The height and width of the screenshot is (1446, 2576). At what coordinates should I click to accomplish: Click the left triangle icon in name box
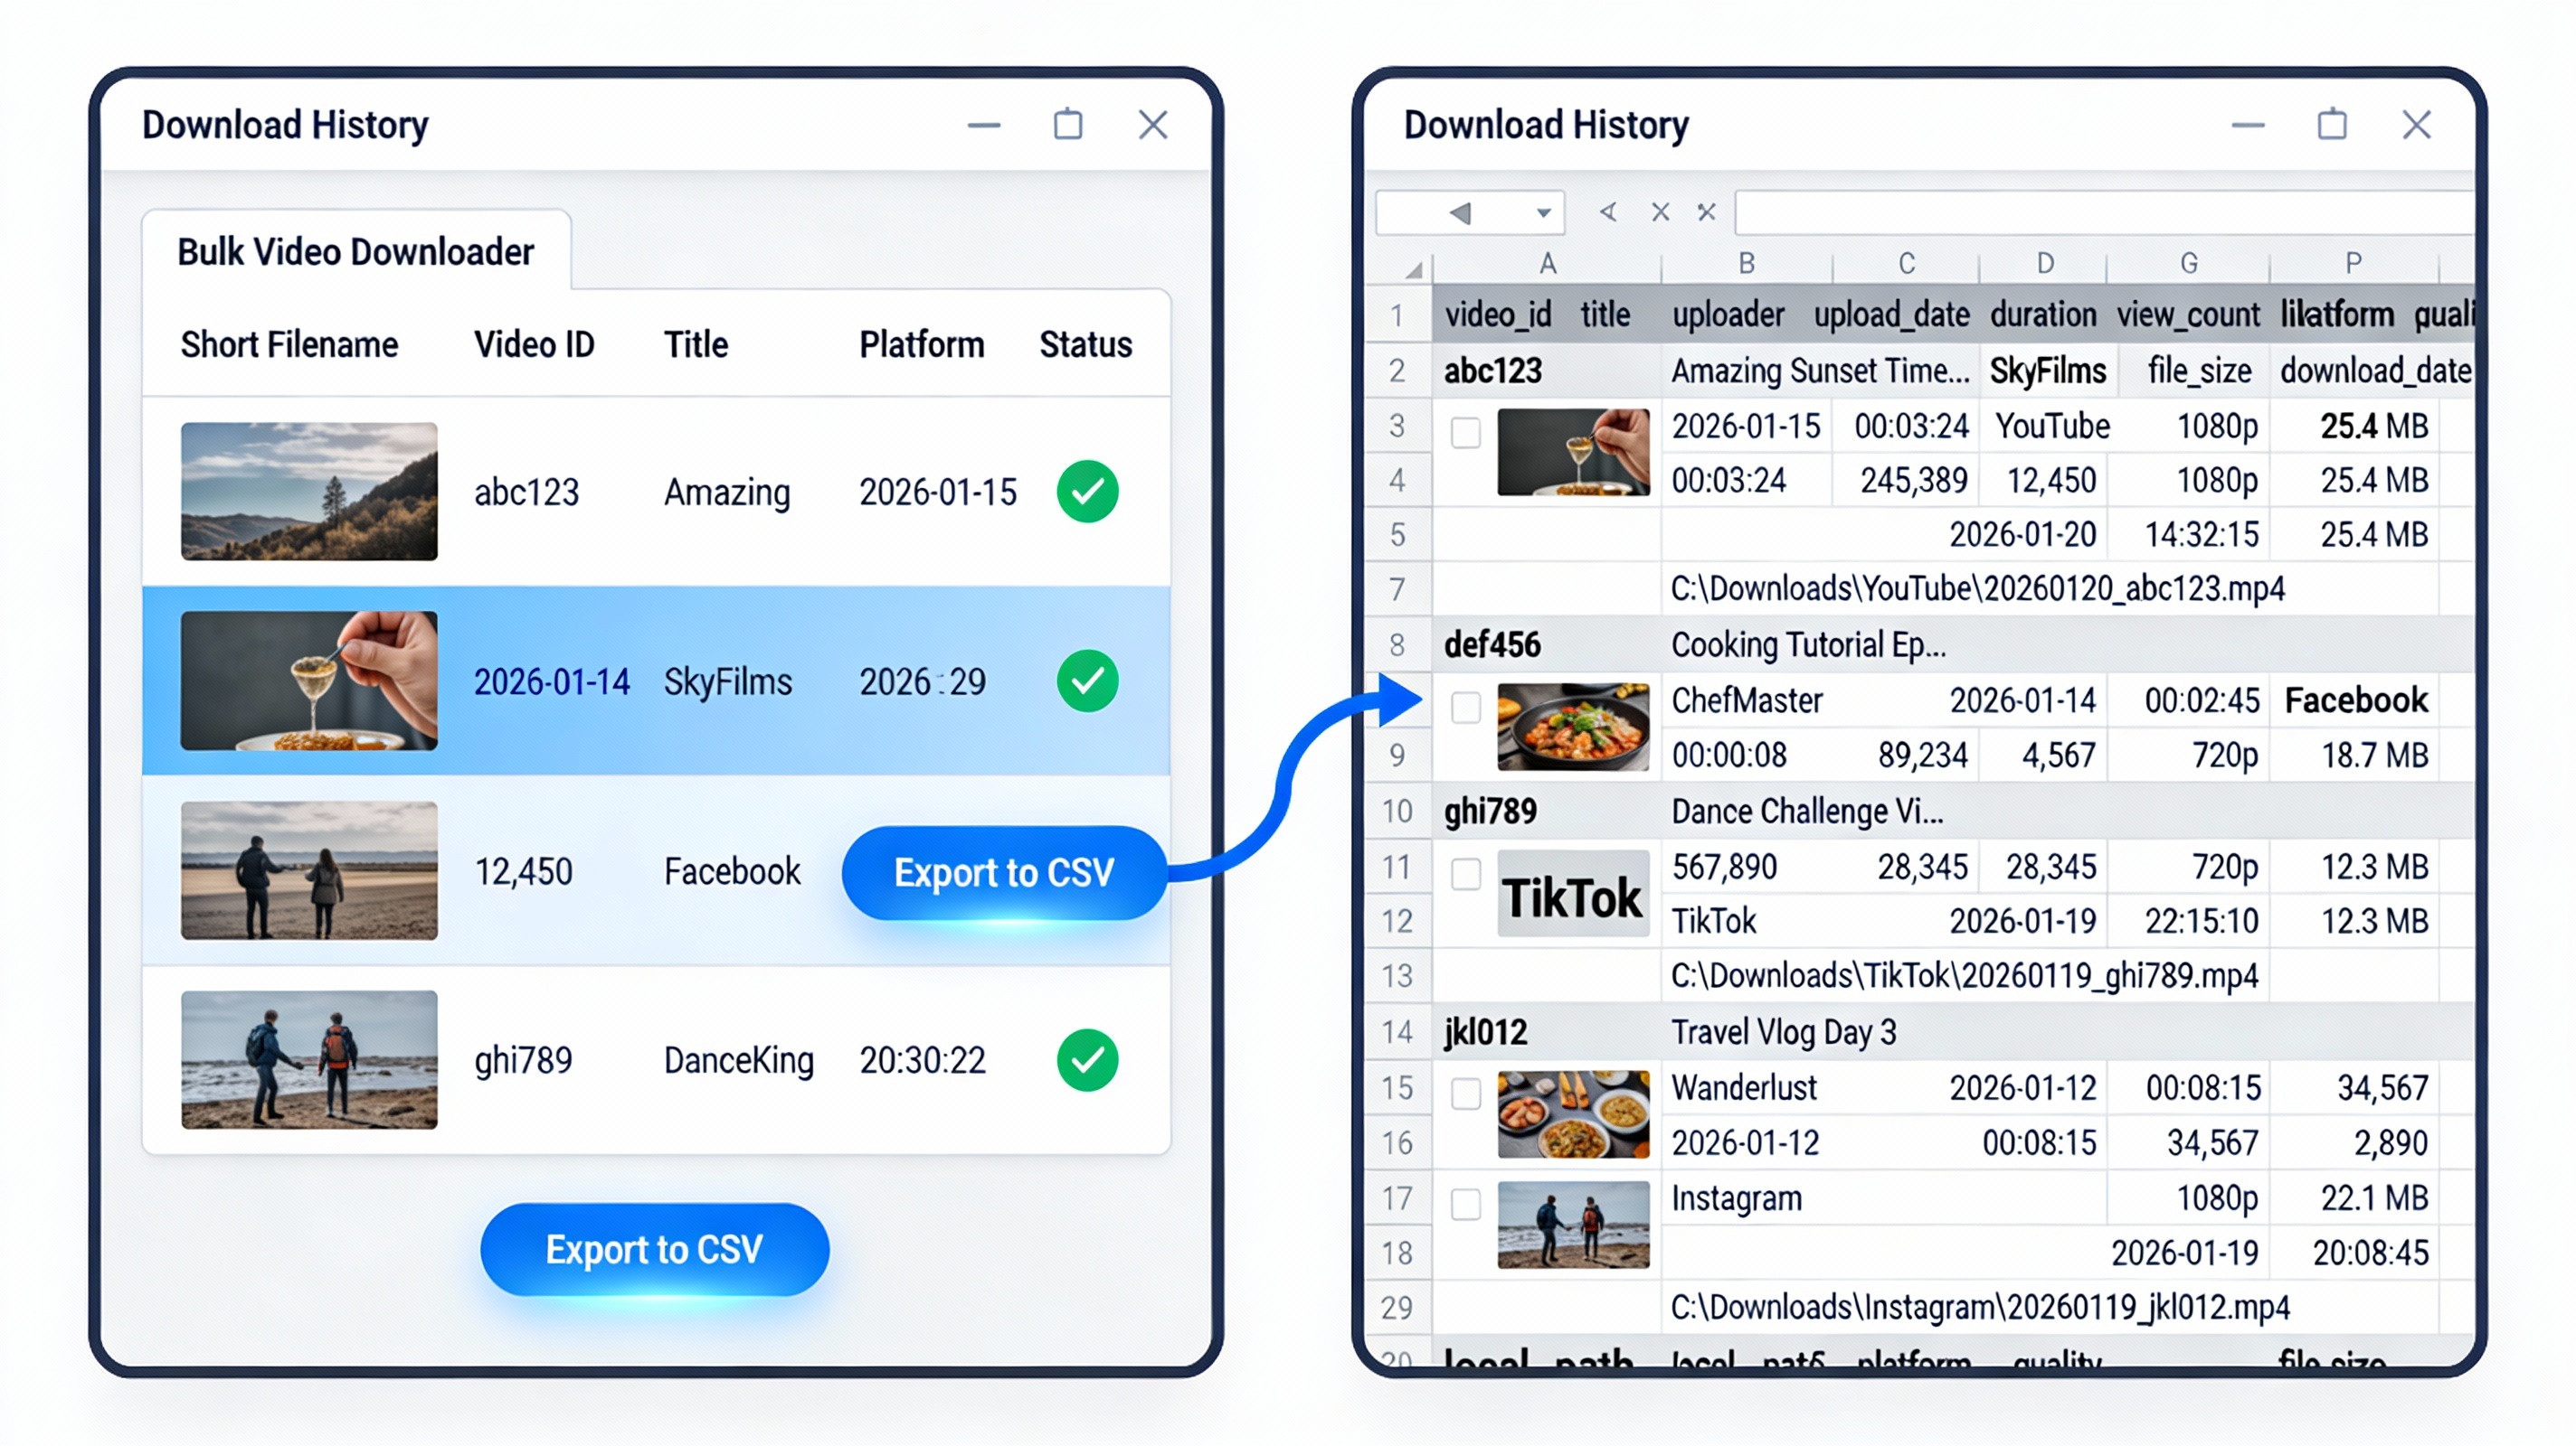1460,213
